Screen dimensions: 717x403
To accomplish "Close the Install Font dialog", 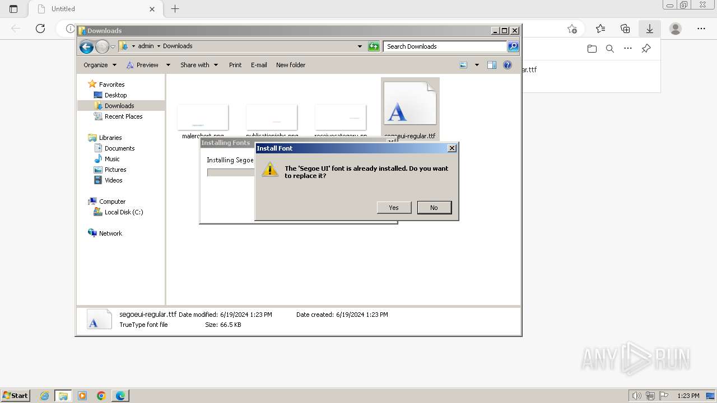I will (x=452, y=148).
